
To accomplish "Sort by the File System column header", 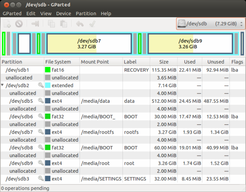I will 62,62.
